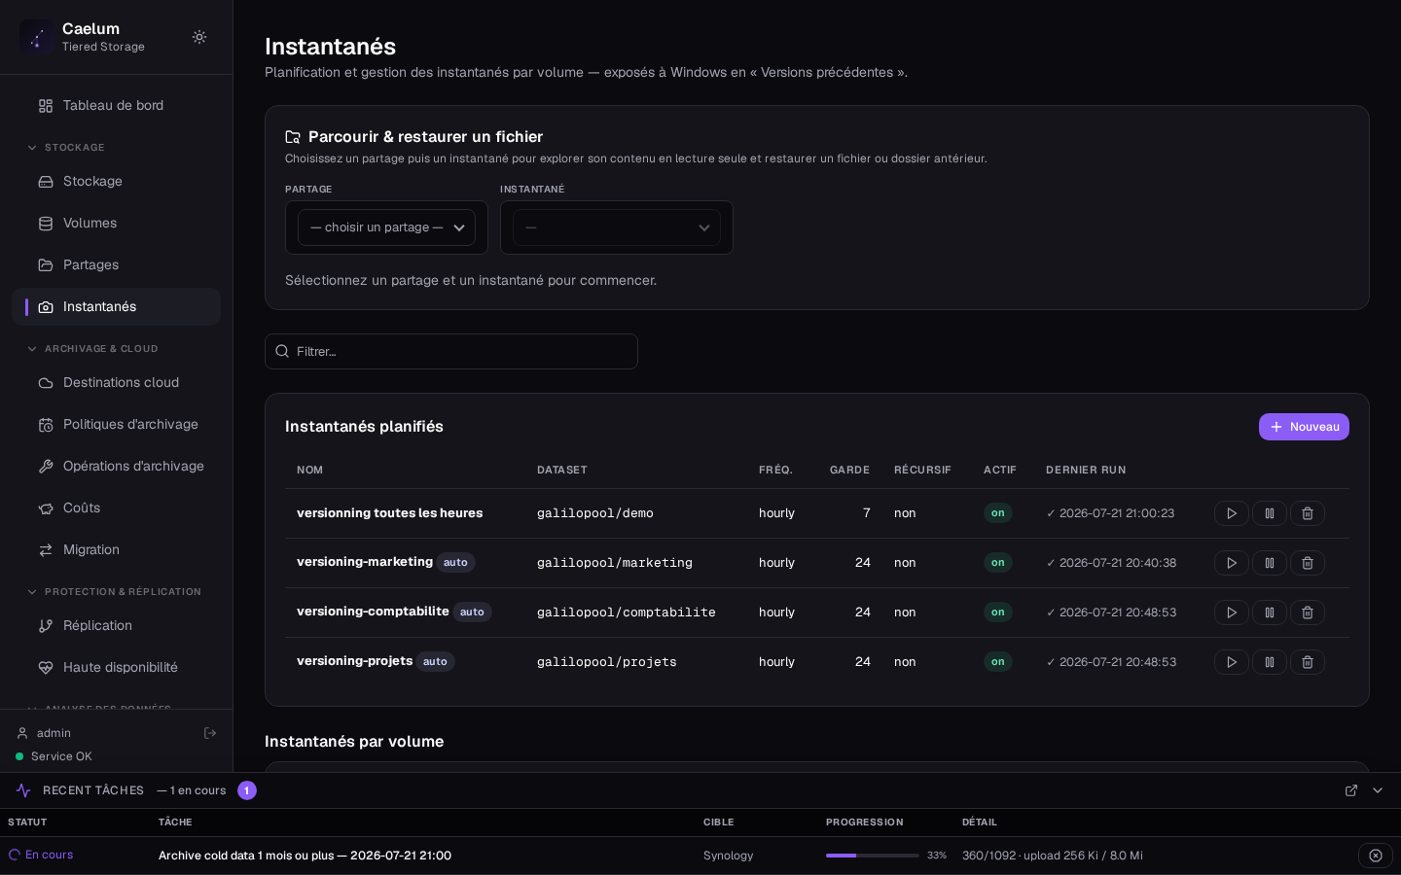Open Volumes in sidebar
The width and height of the screenshot is (1401, 875).
pyautogui.click(x=116, y=223)
